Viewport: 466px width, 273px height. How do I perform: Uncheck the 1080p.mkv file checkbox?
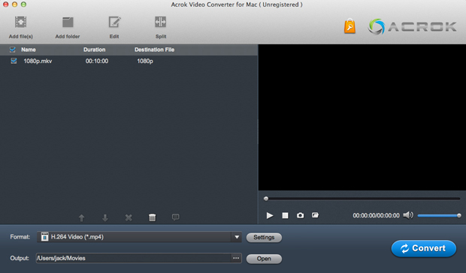(14, 61)
